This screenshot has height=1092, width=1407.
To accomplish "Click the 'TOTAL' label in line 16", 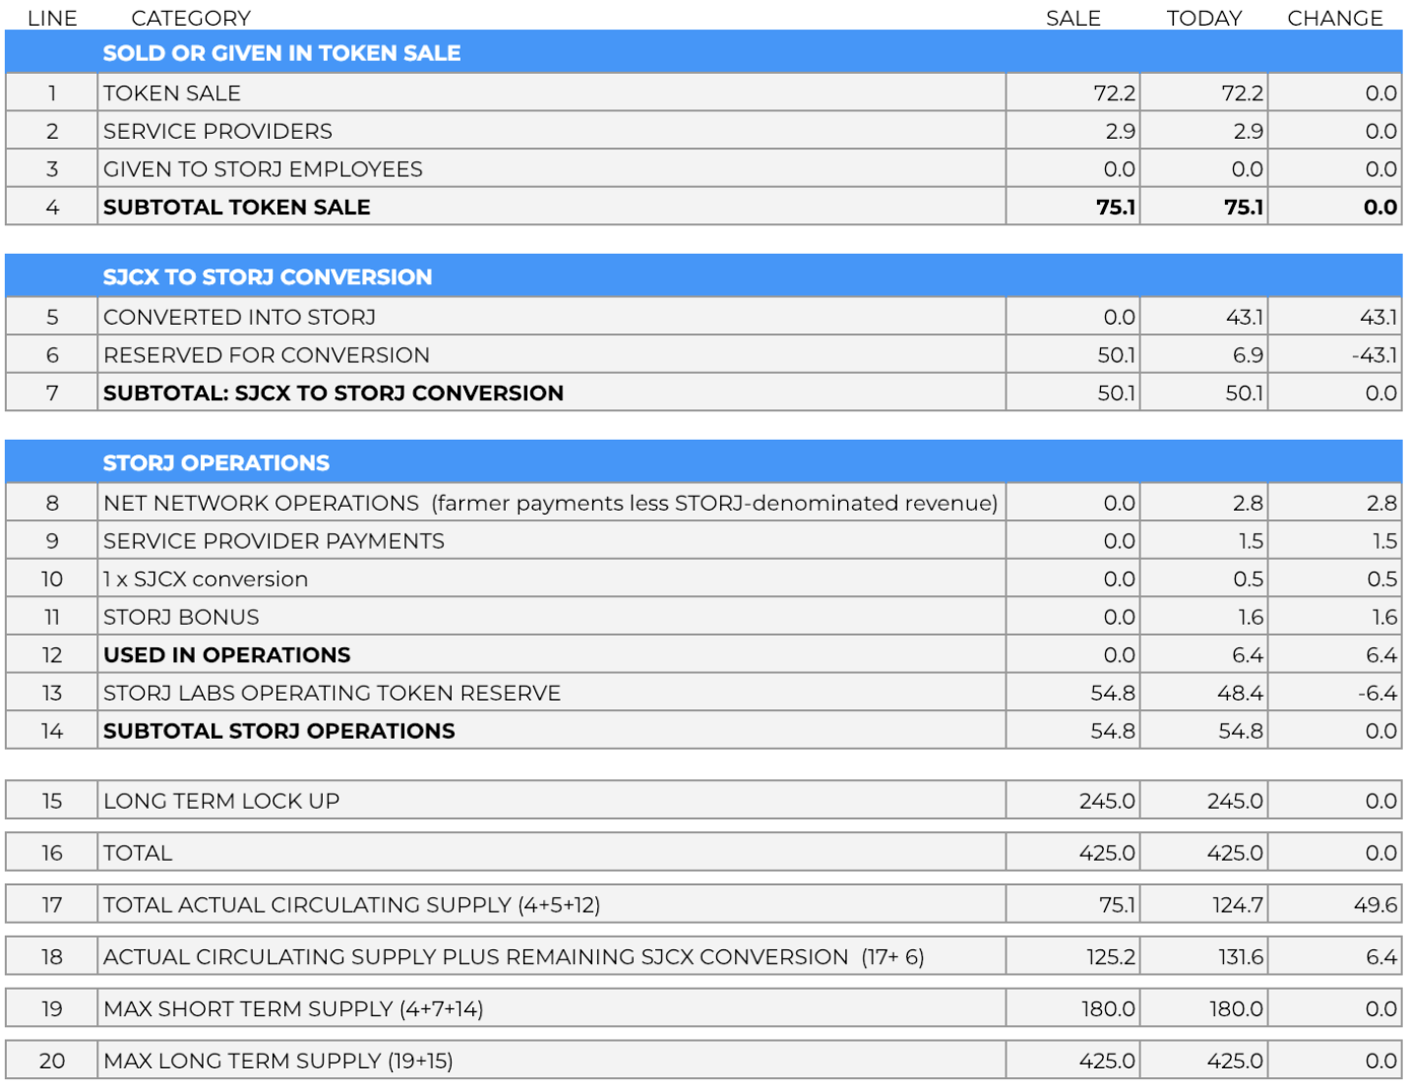I will point(138,853).
